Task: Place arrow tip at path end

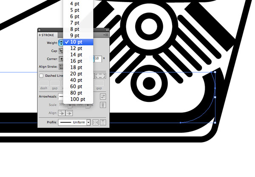Action: [x=69, y=113]
